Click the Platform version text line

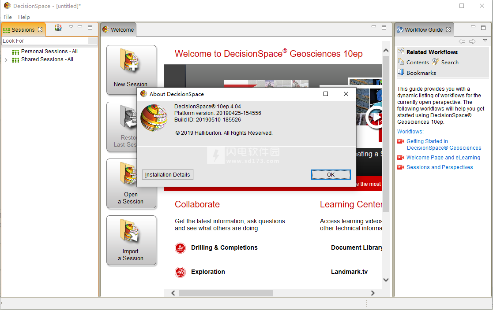pyautogui.click(x=218, y=113)
